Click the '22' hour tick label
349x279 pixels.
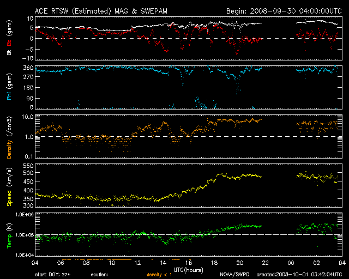266,263
